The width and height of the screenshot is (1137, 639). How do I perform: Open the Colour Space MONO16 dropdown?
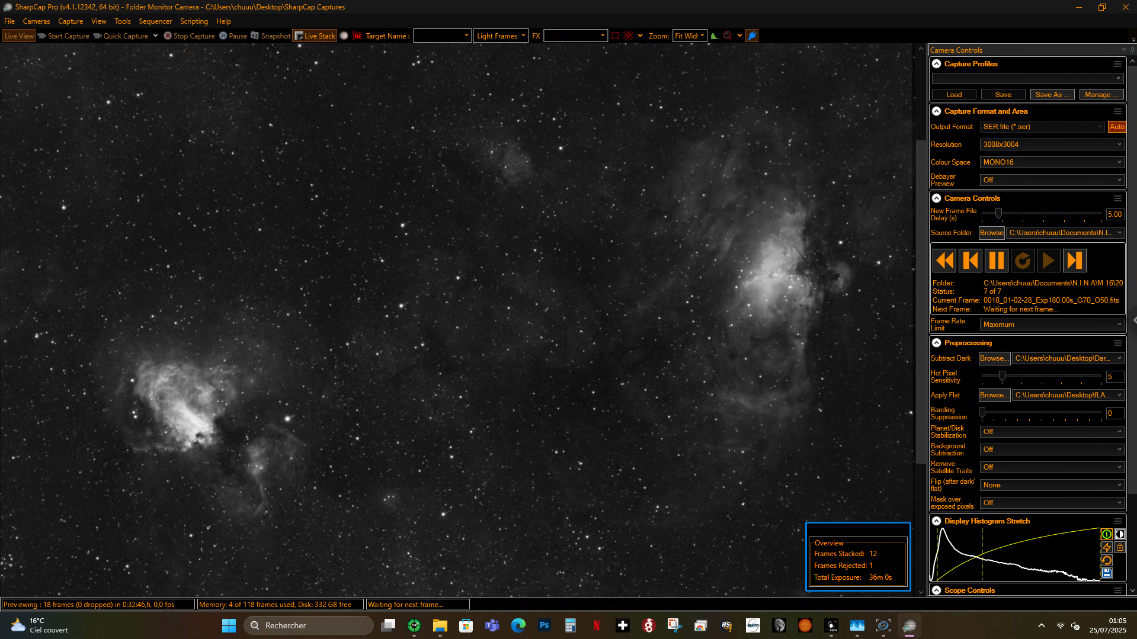pos(1052,162)
